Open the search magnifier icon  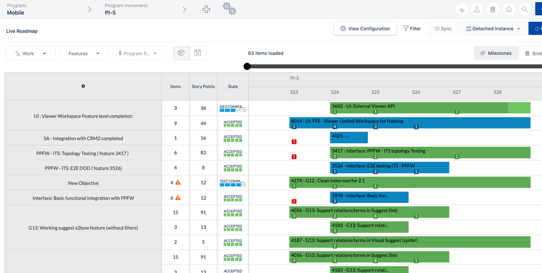point(525,9)
